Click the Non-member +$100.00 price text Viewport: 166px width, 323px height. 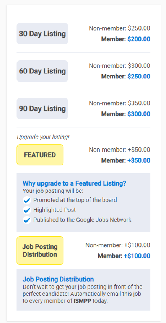[118, 245]
